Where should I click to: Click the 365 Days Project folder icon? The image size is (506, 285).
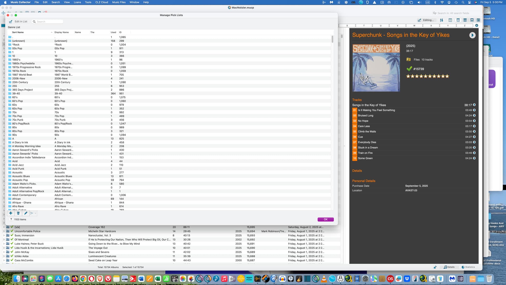10,90
